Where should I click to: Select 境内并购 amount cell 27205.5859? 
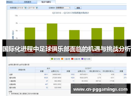click(57, 78)
